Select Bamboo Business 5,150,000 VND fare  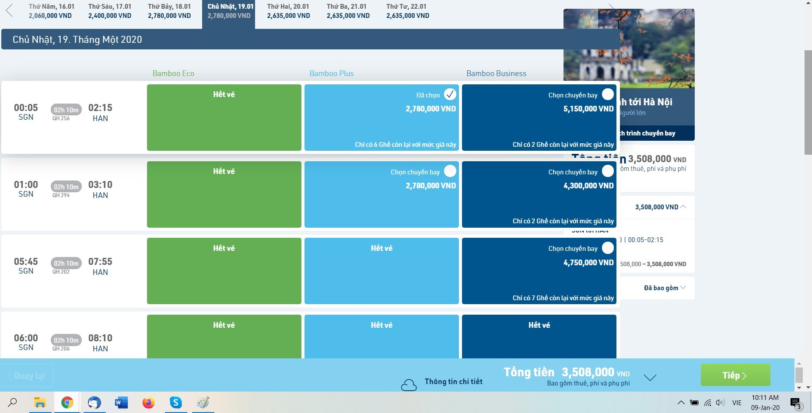pos(608,94)
